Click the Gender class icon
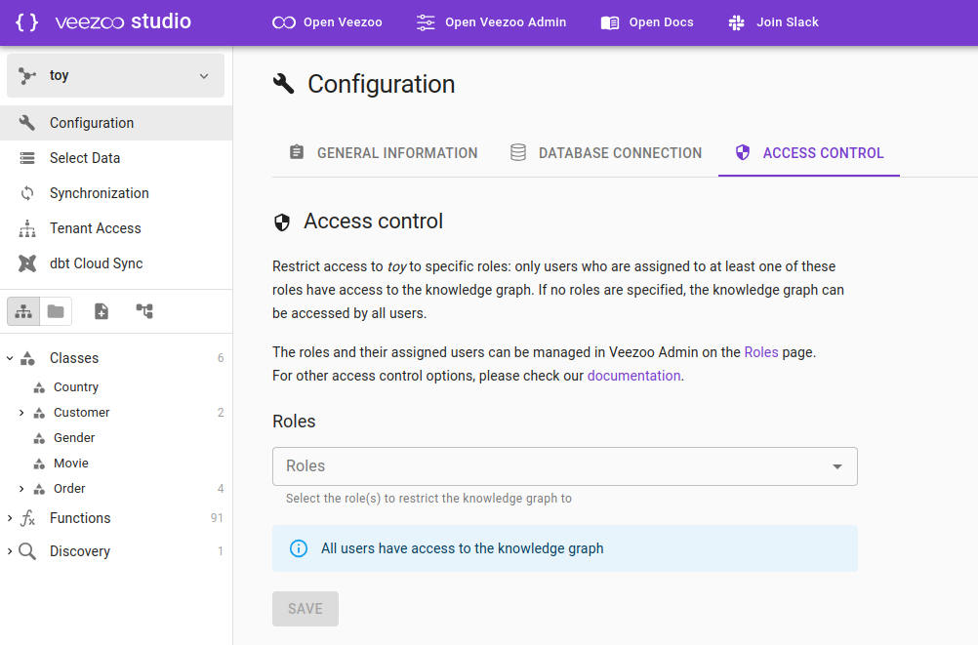Image resolution: width=978 pixels, height=645 pixels. click(39, 438)
